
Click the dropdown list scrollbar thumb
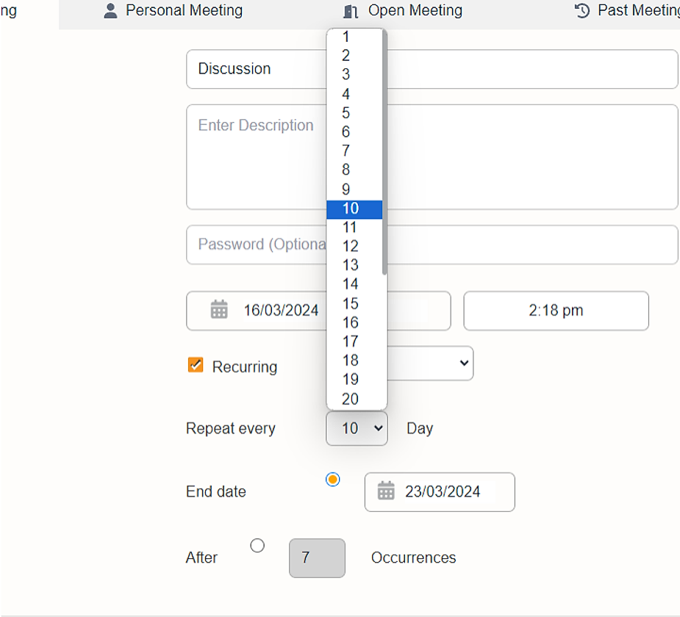click(384, 151)
